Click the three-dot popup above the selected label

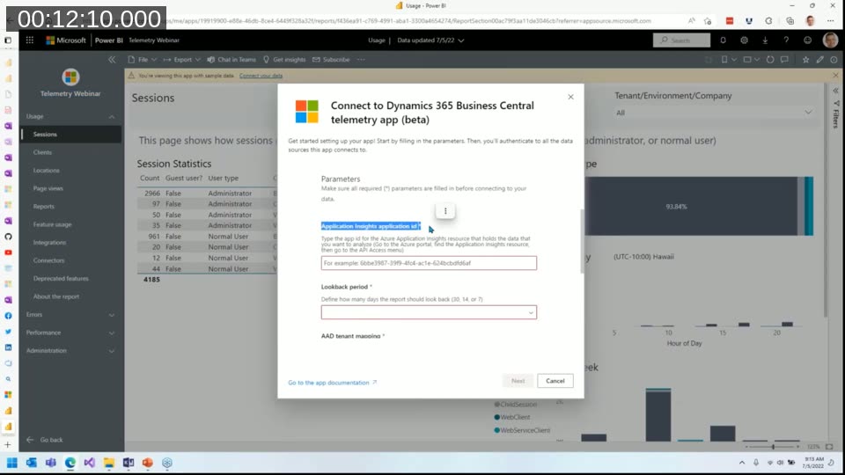coord(445,211)
